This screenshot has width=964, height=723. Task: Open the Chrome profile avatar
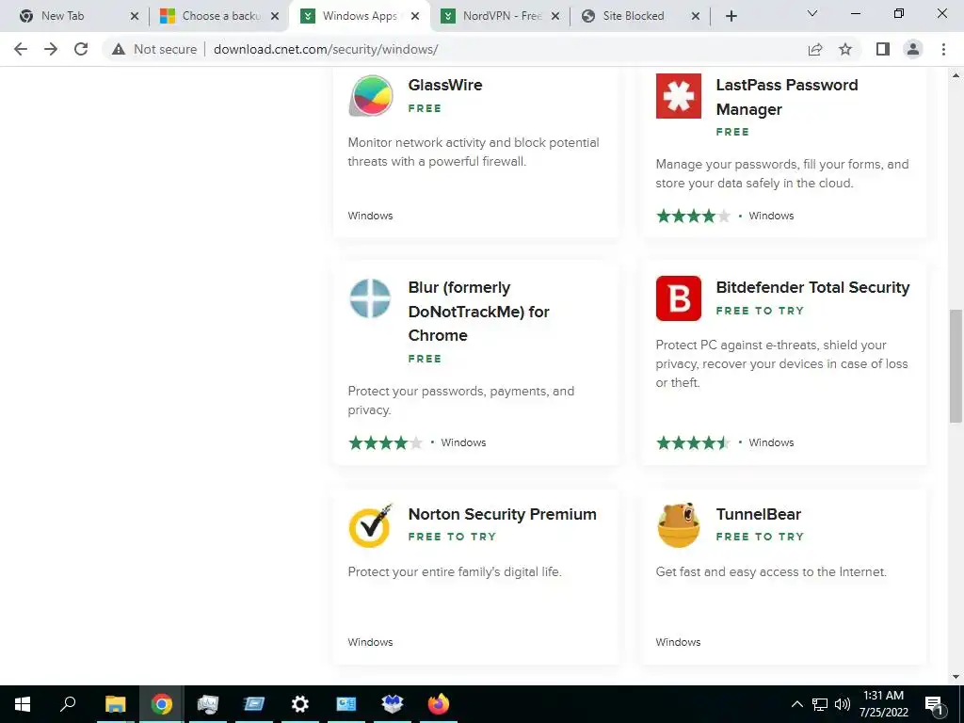(913, 49)
